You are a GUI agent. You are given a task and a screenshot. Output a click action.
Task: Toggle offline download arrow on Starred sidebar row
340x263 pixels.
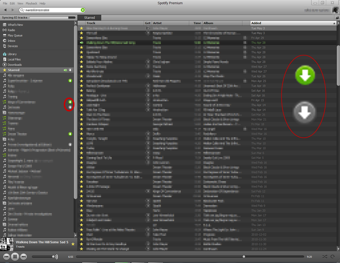[70, 70]
